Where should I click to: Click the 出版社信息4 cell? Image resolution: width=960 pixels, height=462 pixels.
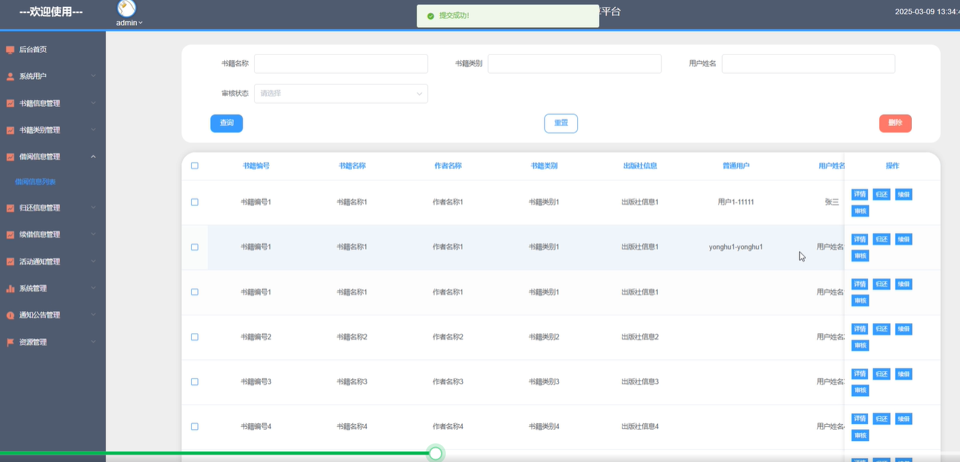click(640, 427)
